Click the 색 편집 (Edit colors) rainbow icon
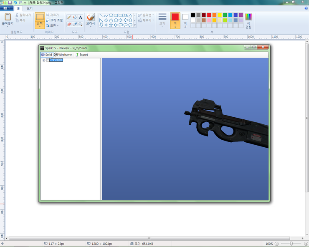This screenshot has width=309, height=247. tap(248, 17)
